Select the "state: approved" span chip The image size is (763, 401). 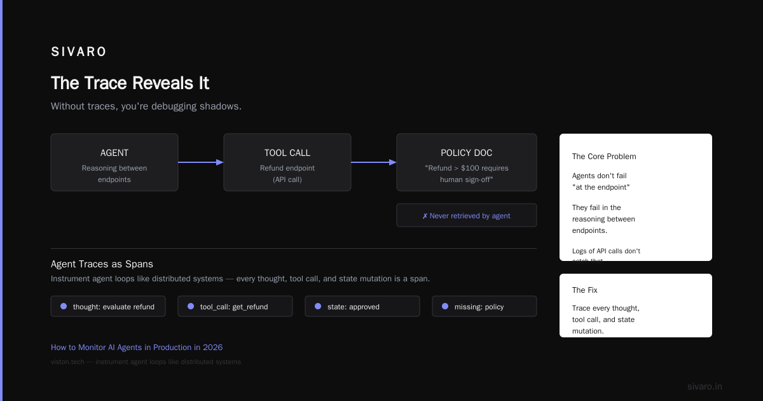point(362,306)
